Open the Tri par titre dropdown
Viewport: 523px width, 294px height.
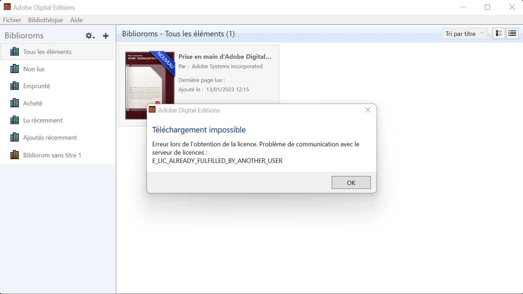[x=465, y=34]
